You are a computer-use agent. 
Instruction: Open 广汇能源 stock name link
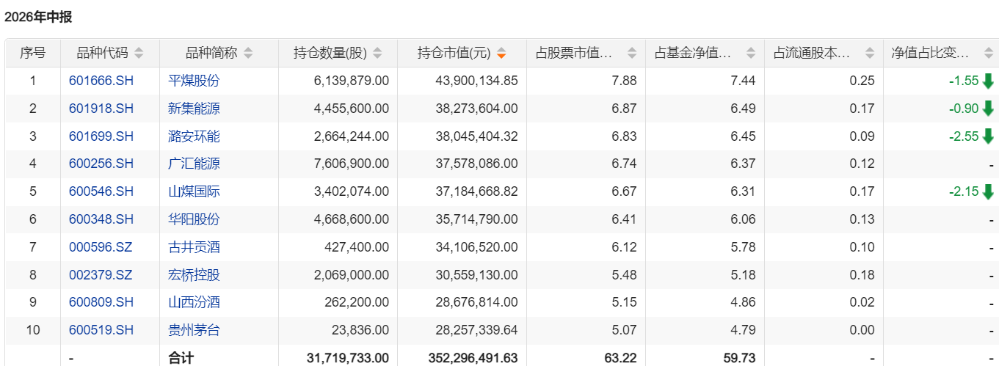(x=194, y=164)
